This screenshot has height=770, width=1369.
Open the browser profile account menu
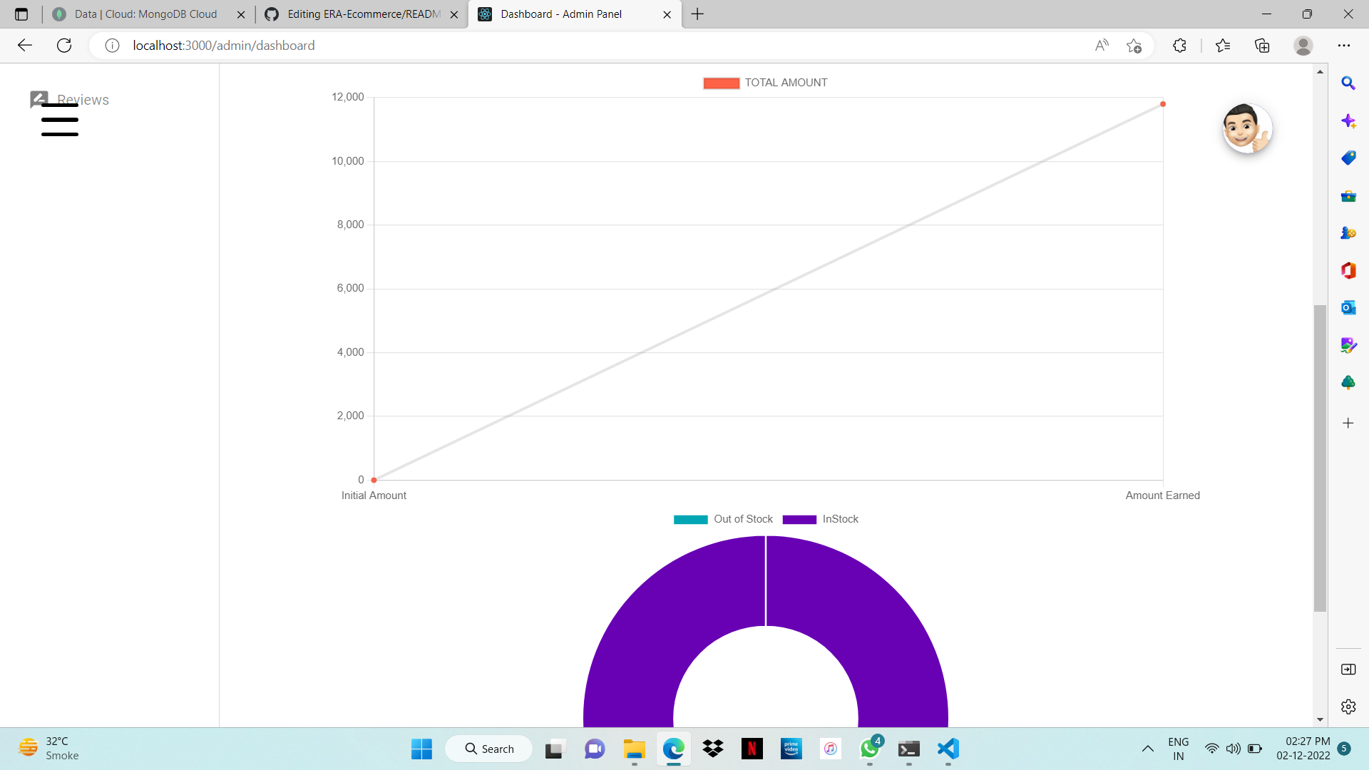(1303, 45)
